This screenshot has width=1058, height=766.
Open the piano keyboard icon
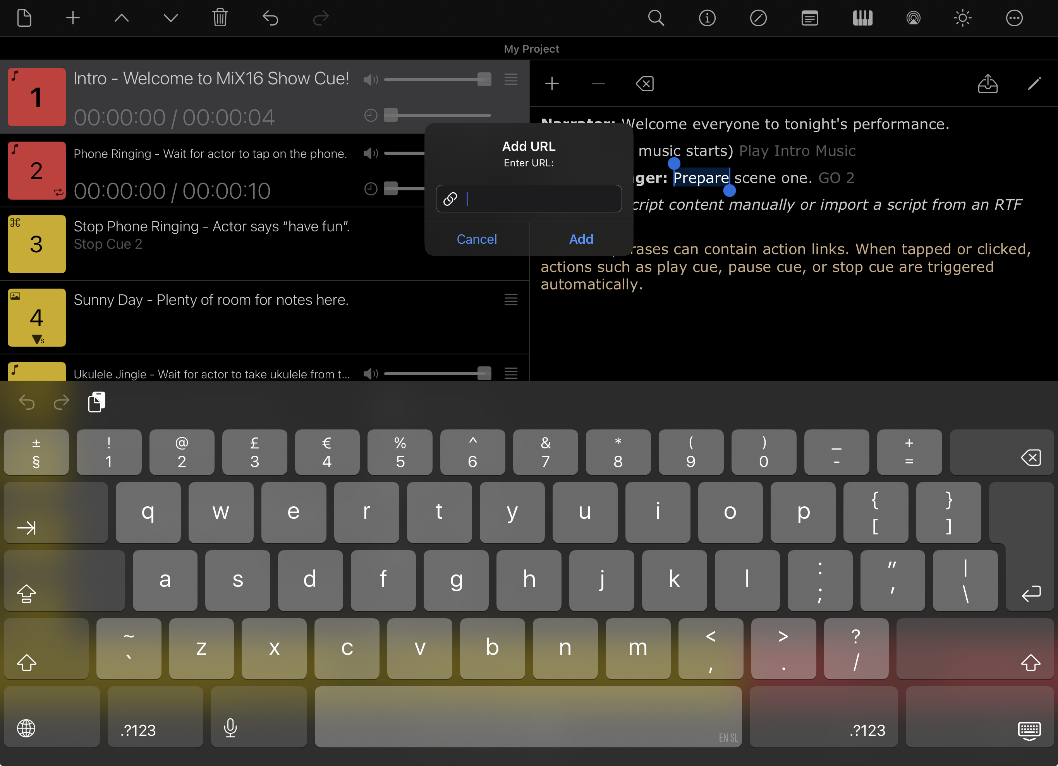coord(862,18)
